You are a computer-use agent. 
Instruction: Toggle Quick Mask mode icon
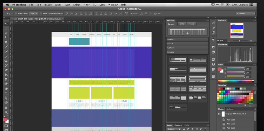pyautogui.click(x=6, y=126)
